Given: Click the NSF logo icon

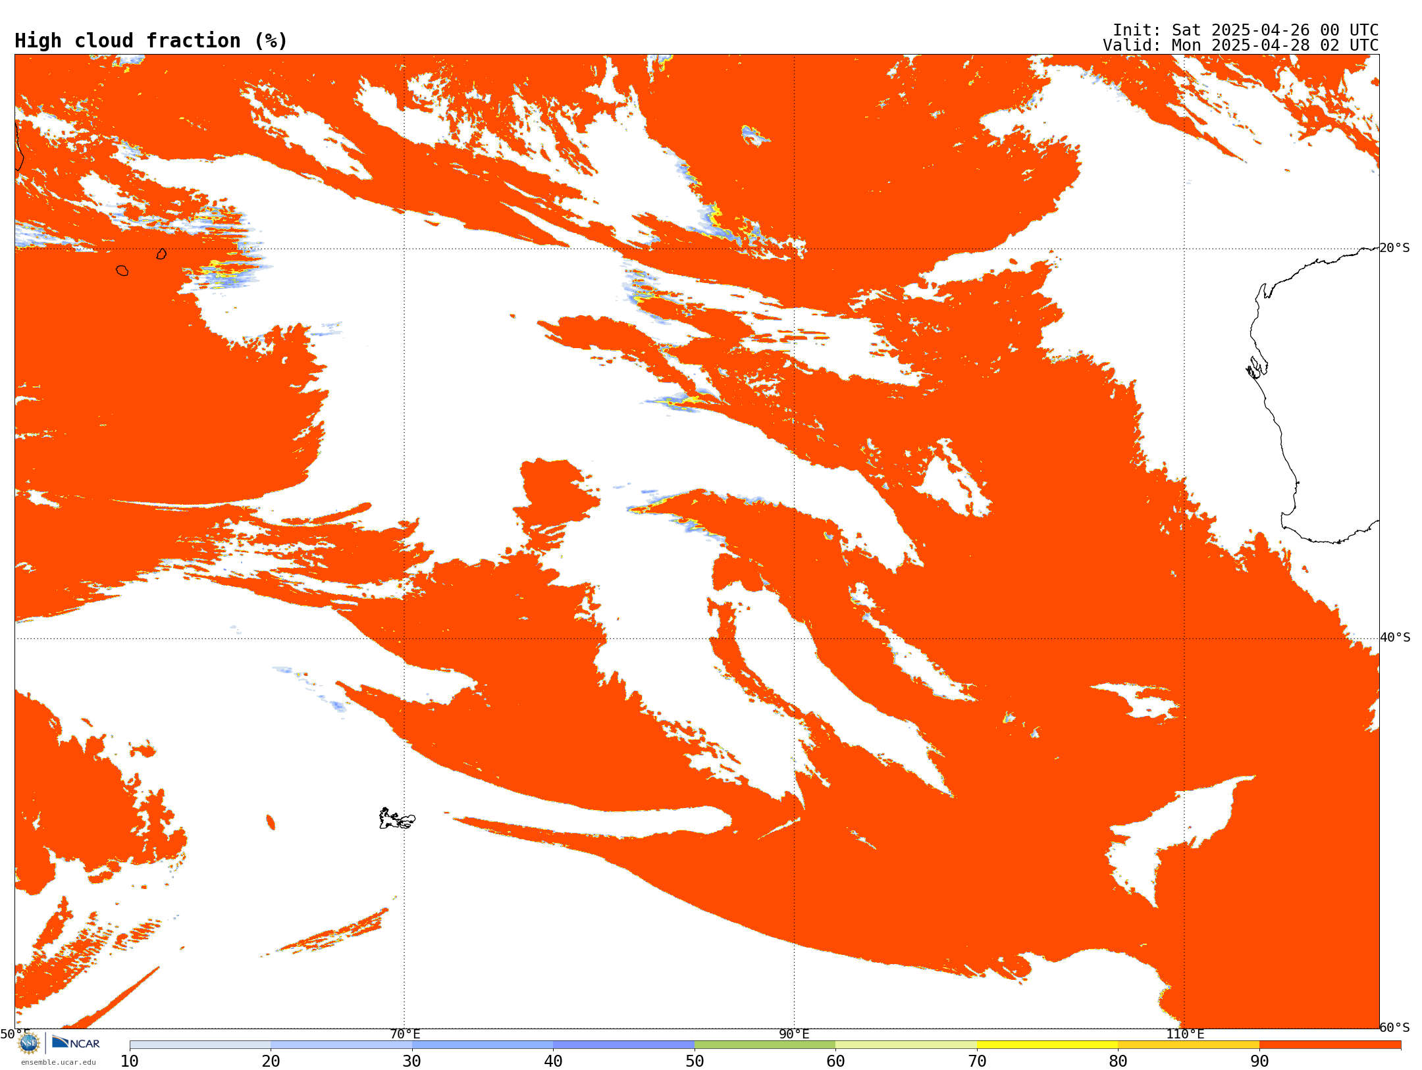Looking at the screenshot, I should [x=29, y=1043].
